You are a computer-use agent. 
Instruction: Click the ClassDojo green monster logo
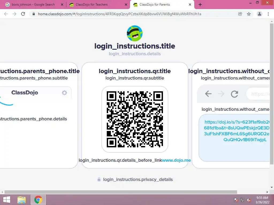[x=135, y=33]
